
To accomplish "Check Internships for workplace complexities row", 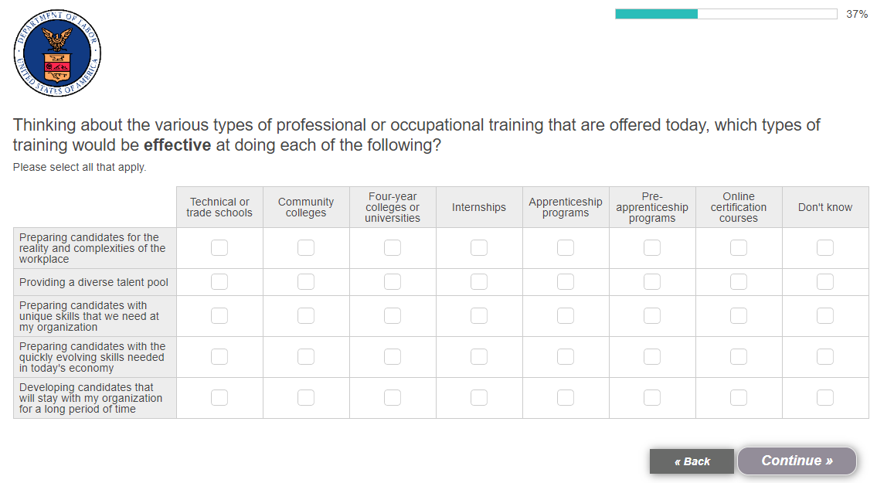I will (479, 248).
